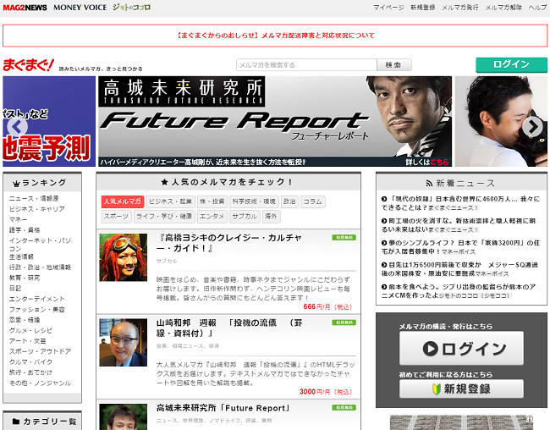Open ranking category アート・文芸
550x430 pixels.
pos(28,341)
